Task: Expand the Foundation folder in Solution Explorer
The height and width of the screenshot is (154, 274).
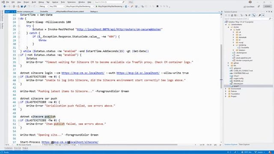Action: point(226,94)
